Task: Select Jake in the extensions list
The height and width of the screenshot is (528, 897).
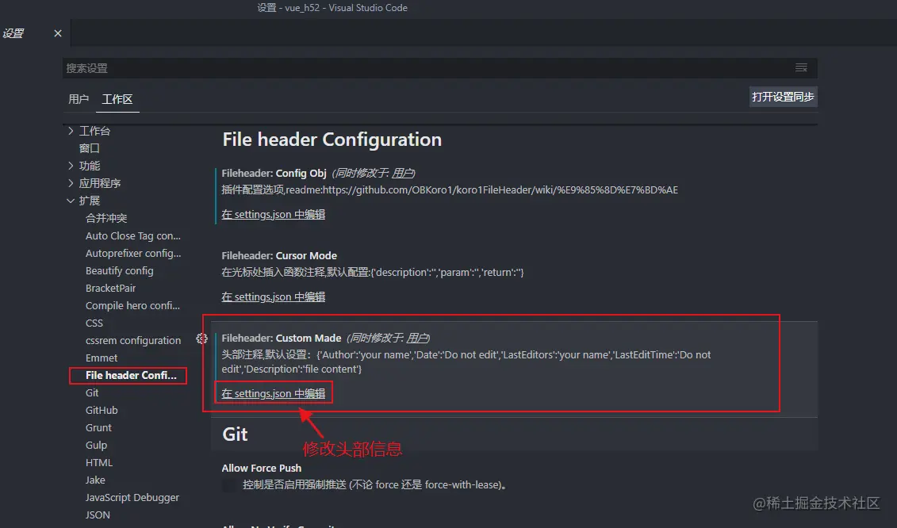Action: pos(95,480)
